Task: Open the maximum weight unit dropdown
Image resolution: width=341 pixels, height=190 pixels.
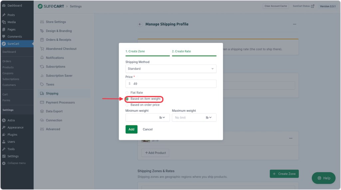Action: [x=209, y=117]
